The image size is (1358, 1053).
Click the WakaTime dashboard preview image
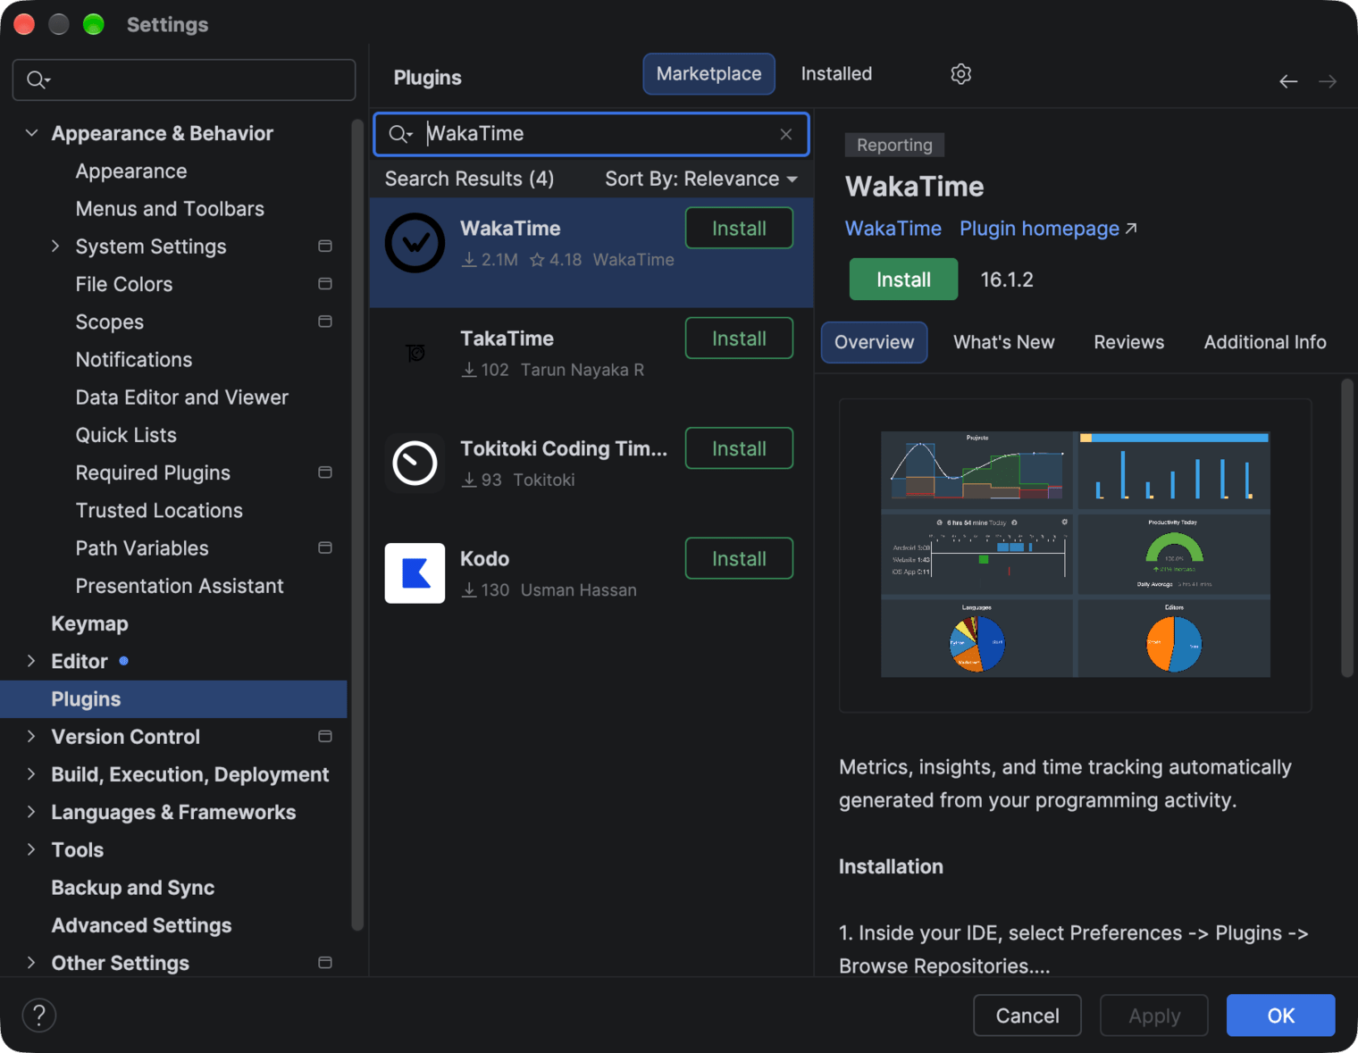coord(1076,555)
